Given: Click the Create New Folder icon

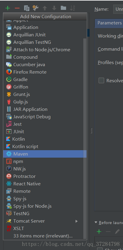Looking at the screenshot, I should [x=63, y=8].
